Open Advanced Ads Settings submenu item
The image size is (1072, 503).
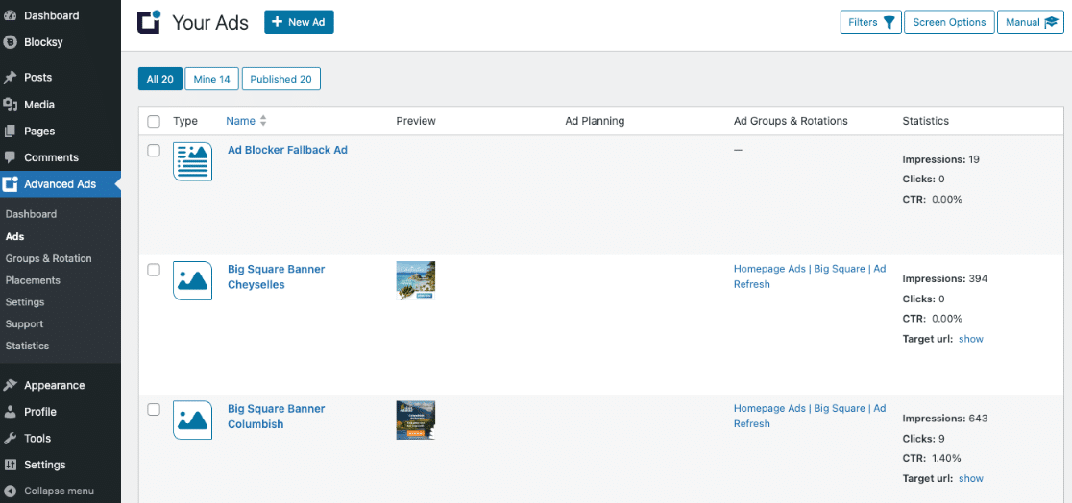point(25,302)
